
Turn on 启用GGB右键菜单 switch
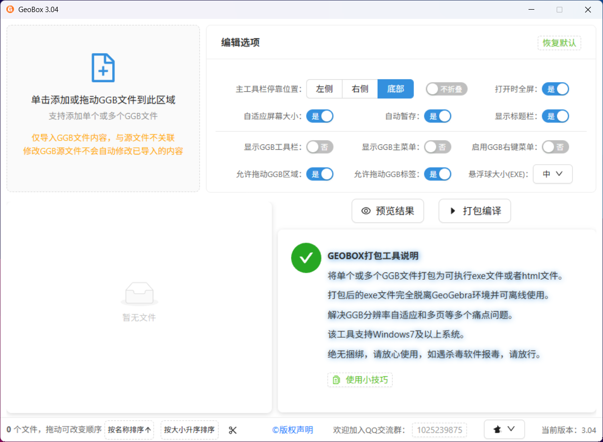pos(555,147)
